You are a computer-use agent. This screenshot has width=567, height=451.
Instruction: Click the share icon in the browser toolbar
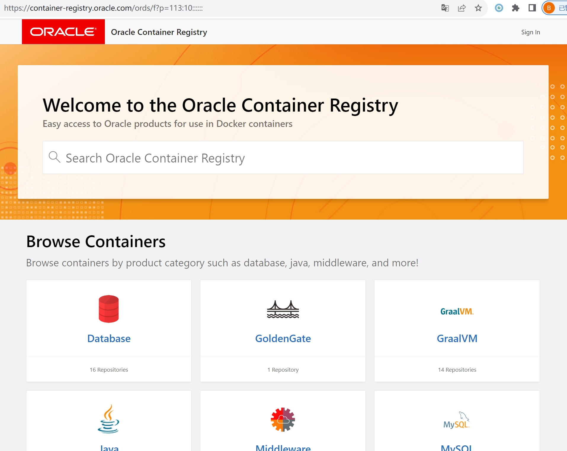[462, 8]
